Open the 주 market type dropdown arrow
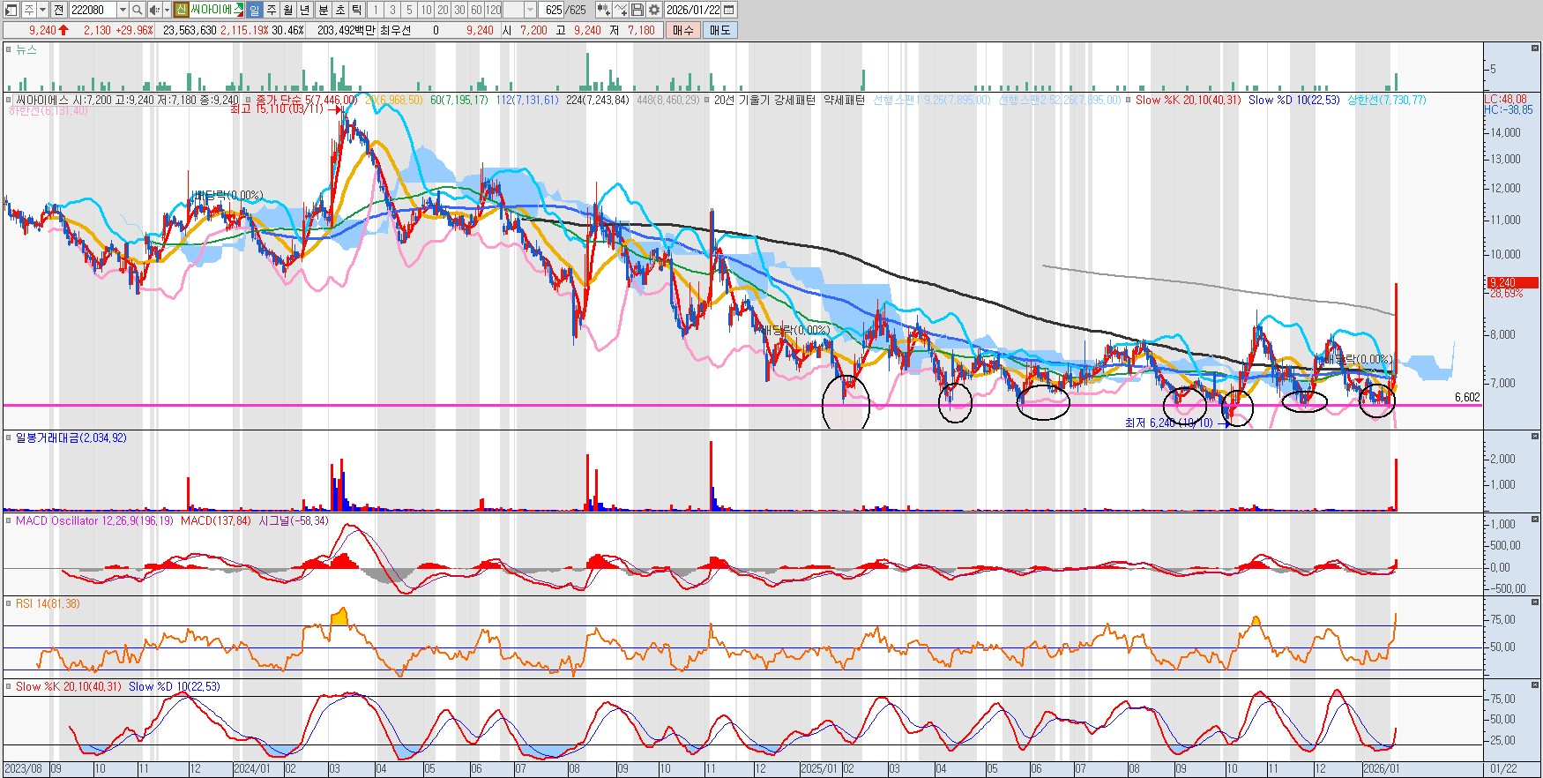 [42, 10]
